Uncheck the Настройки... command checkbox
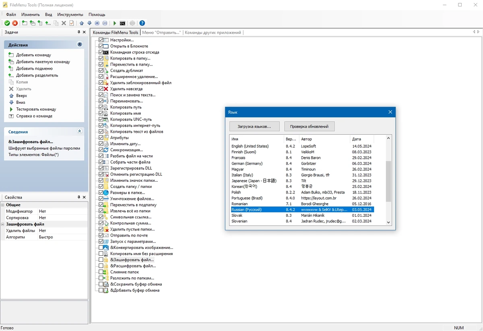Viewport: 483px width, 331px height. coord(101,40)
